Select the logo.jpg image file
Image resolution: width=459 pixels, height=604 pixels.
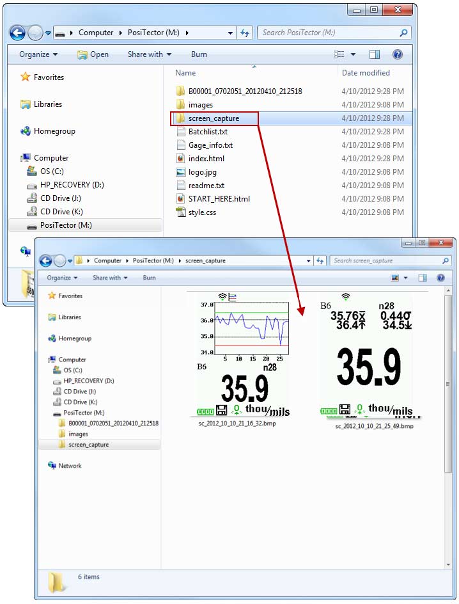[x=202, y=171]
